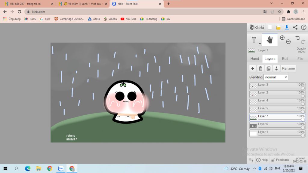Close the Kleki - Paint Tool tab

160,4
